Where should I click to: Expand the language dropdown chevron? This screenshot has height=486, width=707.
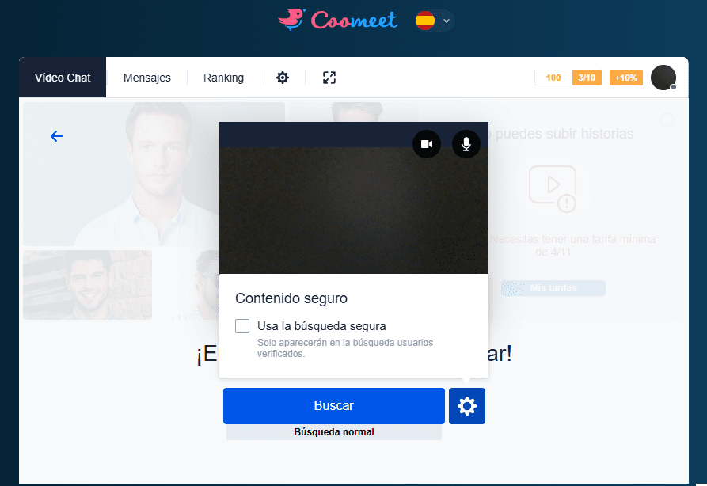click(446, 21)
